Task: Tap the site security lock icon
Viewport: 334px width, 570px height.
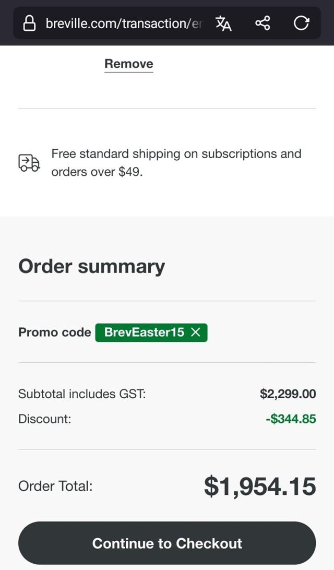Action: pos(30,23)
